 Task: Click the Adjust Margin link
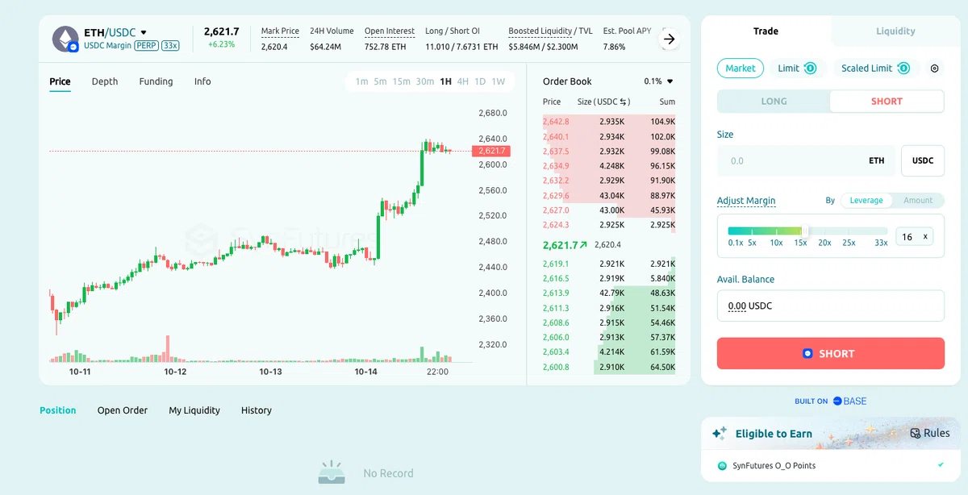tap(746, 201)
